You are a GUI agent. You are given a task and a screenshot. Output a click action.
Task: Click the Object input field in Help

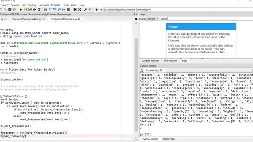210,19
